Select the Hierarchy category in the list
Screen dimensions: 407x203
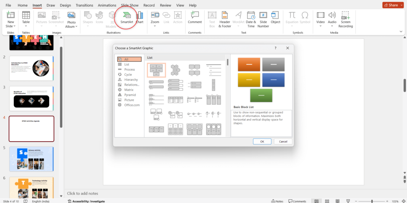(131, 80)
